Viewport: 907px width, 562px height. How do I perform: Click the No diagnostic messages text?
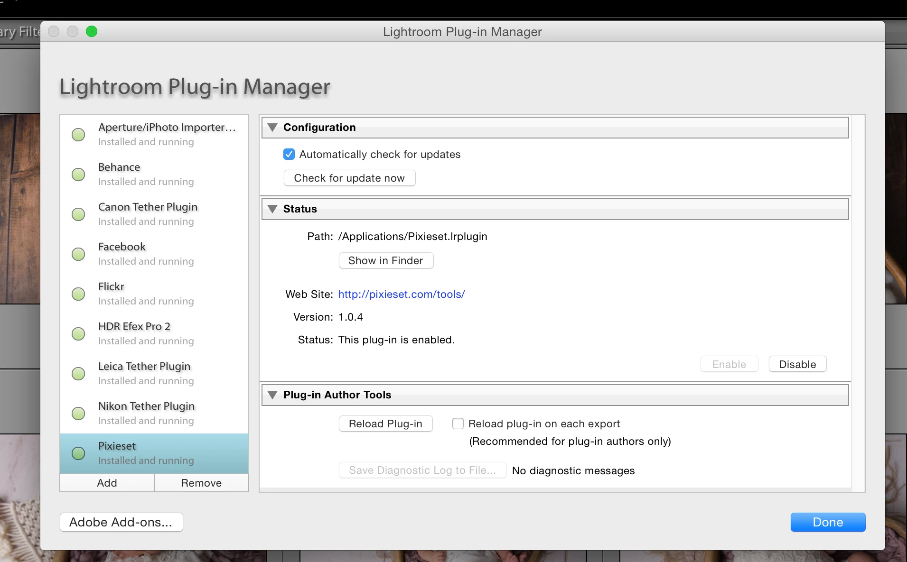pyautogui.click(x=573, y=470)
